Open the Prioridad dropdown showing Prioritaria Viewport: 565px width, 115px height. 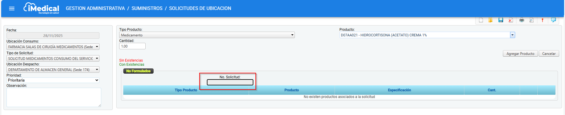point(53,80)
